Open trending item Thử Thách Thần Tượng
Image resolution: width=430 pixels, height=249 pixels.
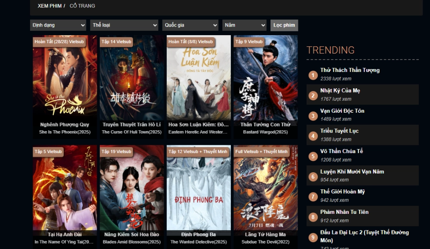point(350,70)
